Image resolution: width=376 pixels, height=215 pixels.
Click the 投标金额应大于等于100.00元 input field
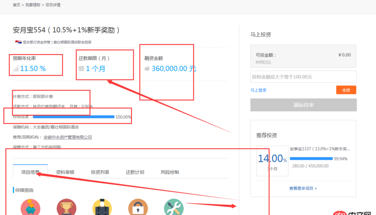pyautogui.click(x=303, y=77)
